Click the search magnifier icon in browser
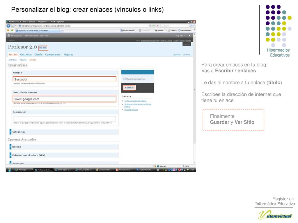298x223 pixels. [191, 26]
